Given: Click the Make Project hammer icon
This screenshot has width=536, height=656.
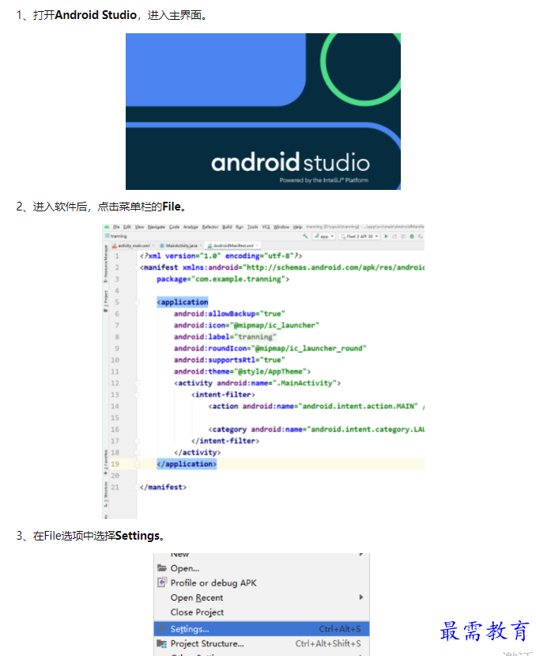Looking at the screenshot, I should coord(305,237).
